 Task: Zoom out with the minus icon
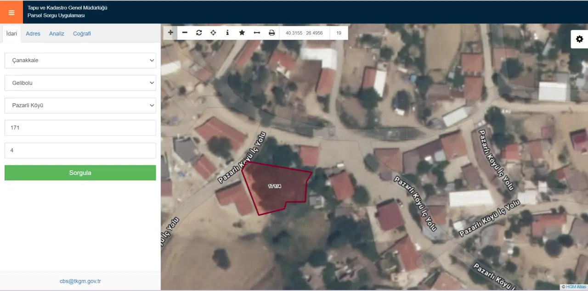[x=185, y=33]
